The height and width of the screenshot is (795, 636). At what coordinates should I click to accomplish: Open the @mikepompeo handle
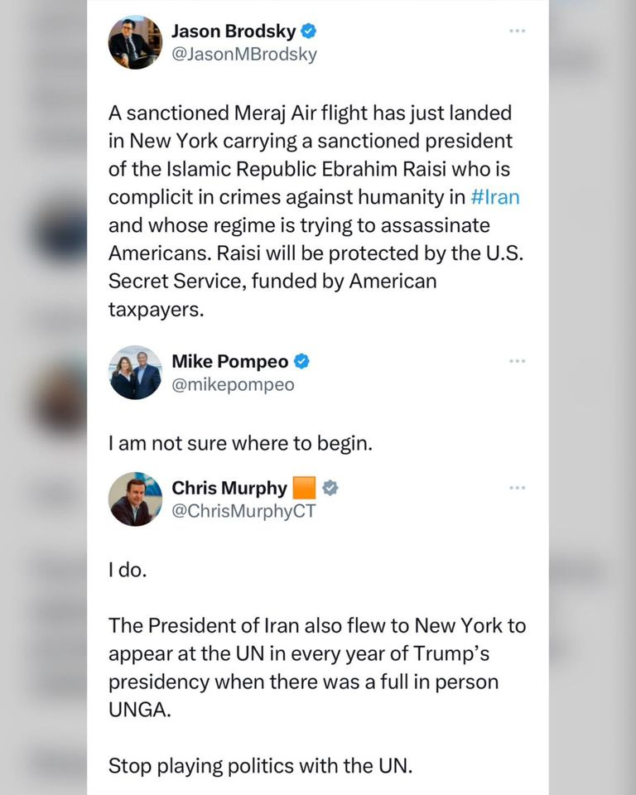[232, 384]
